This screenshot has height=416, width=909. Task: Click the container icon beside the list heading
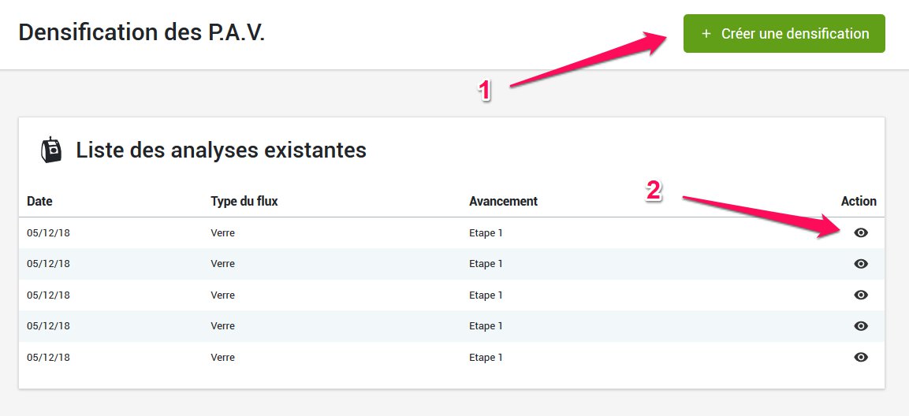(x=51, y=150)
